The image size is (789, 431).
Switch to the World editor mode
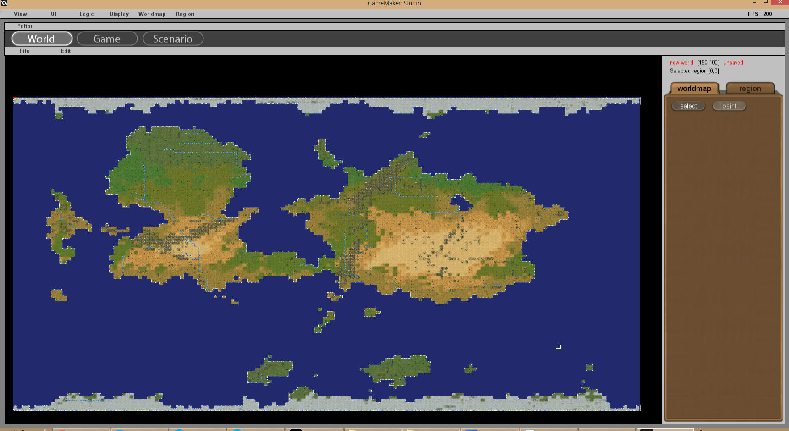coord(42,39)
